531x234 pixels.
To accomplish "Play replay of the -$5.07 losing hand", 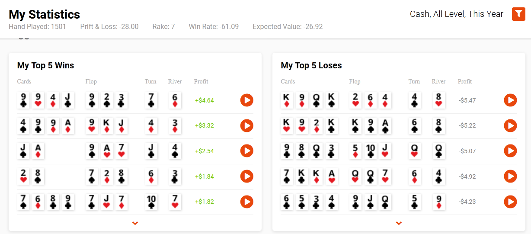I will point(510,151).
